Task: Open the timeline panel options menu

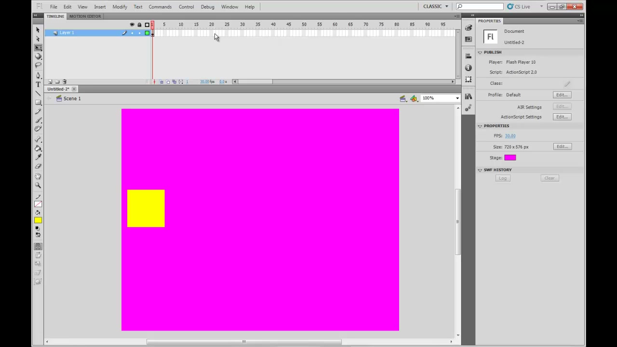Action: tap(457, 16)
